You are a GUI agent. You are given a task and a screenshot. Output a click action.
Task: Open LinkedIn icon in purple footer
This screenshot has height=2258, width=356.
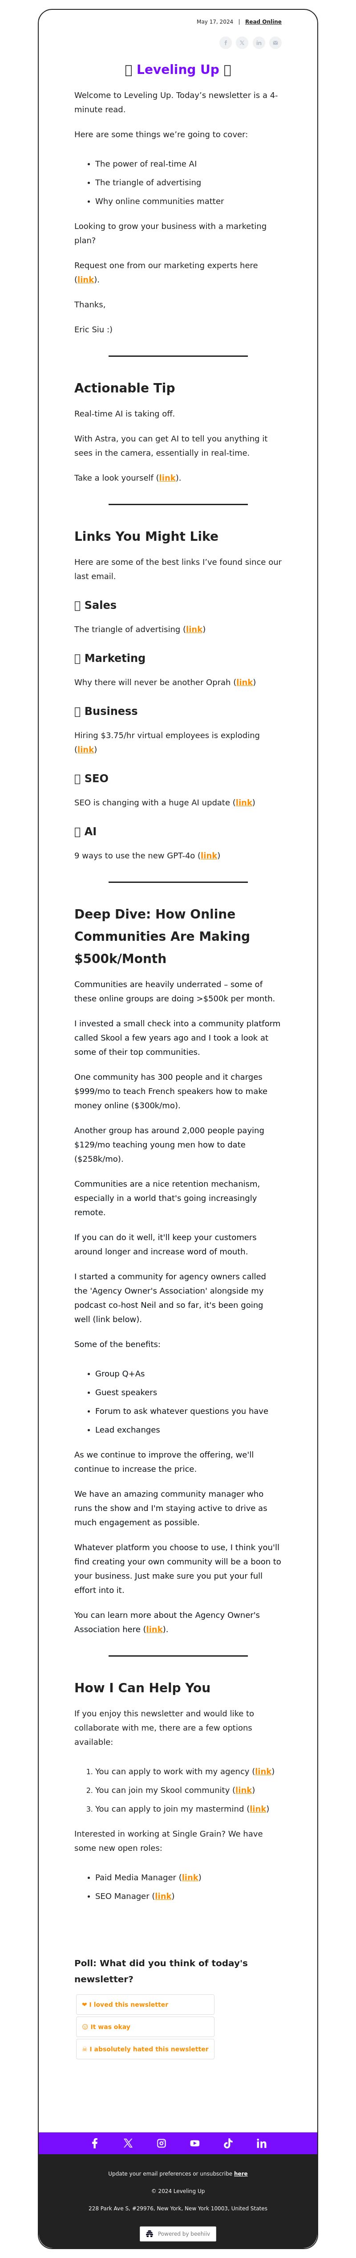pyautogui.click(x=262, y=2143)
